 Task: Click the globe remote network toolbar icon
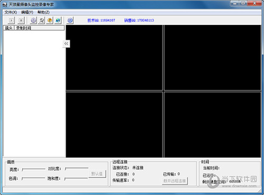click(x=58, y=21)
